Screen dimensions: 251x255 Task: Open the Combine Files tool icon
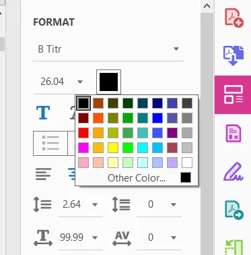pos(234,56)
